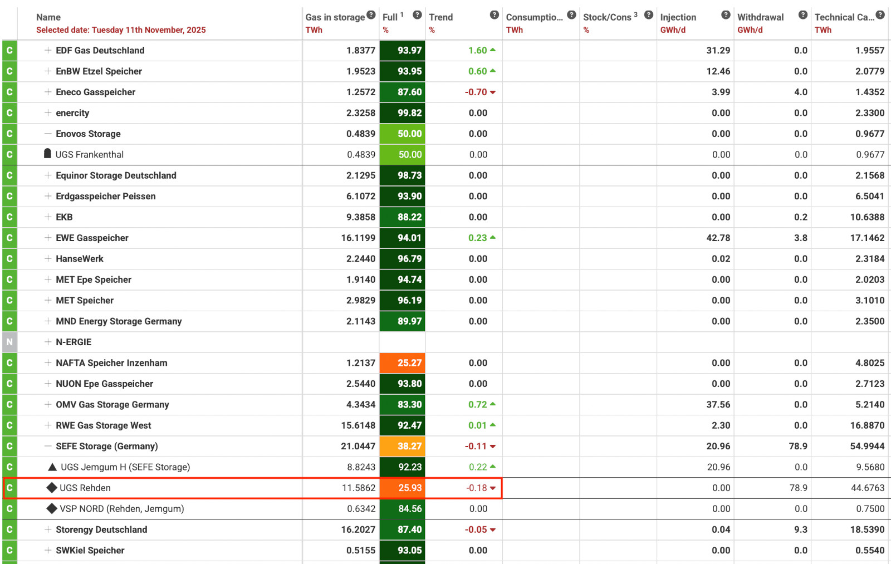Collapse the Enovos Storage row

click(48, 134)
